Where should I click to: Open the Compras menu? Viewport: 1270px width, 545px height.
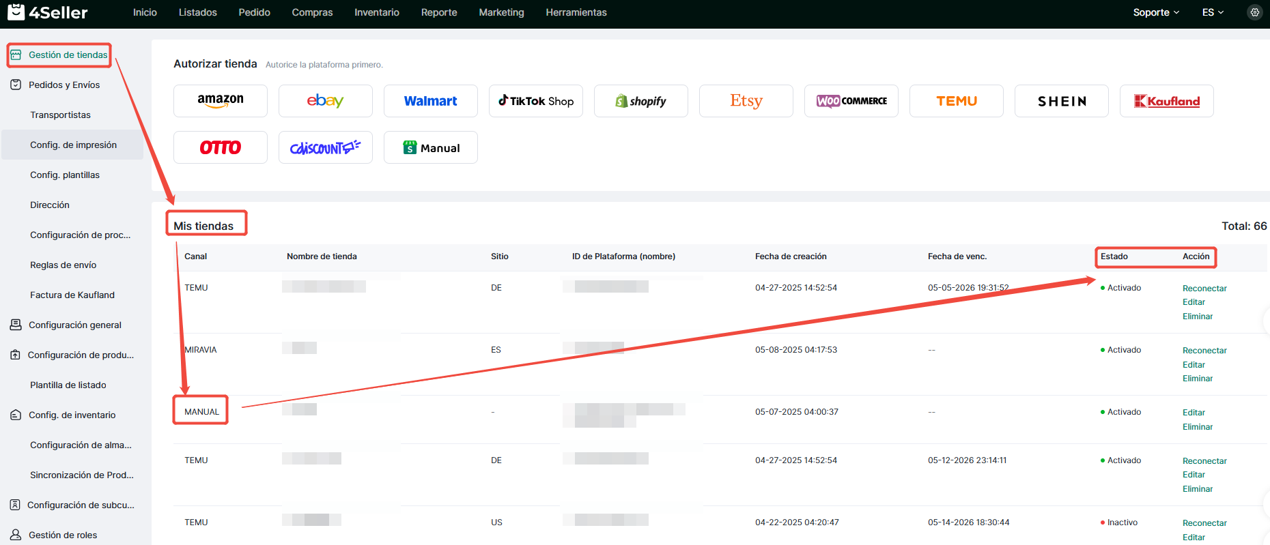coord(312,12)
